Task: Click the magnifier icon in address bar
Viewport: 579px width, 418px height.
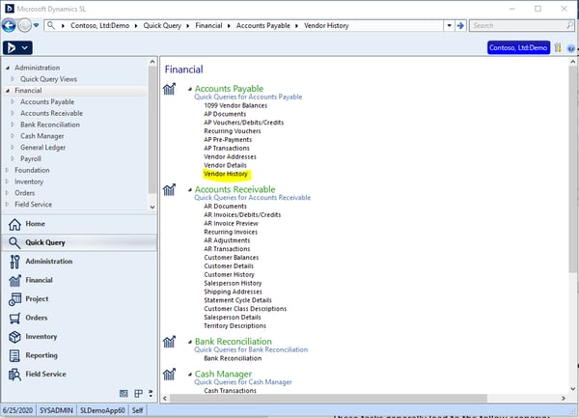Action: 51,25
